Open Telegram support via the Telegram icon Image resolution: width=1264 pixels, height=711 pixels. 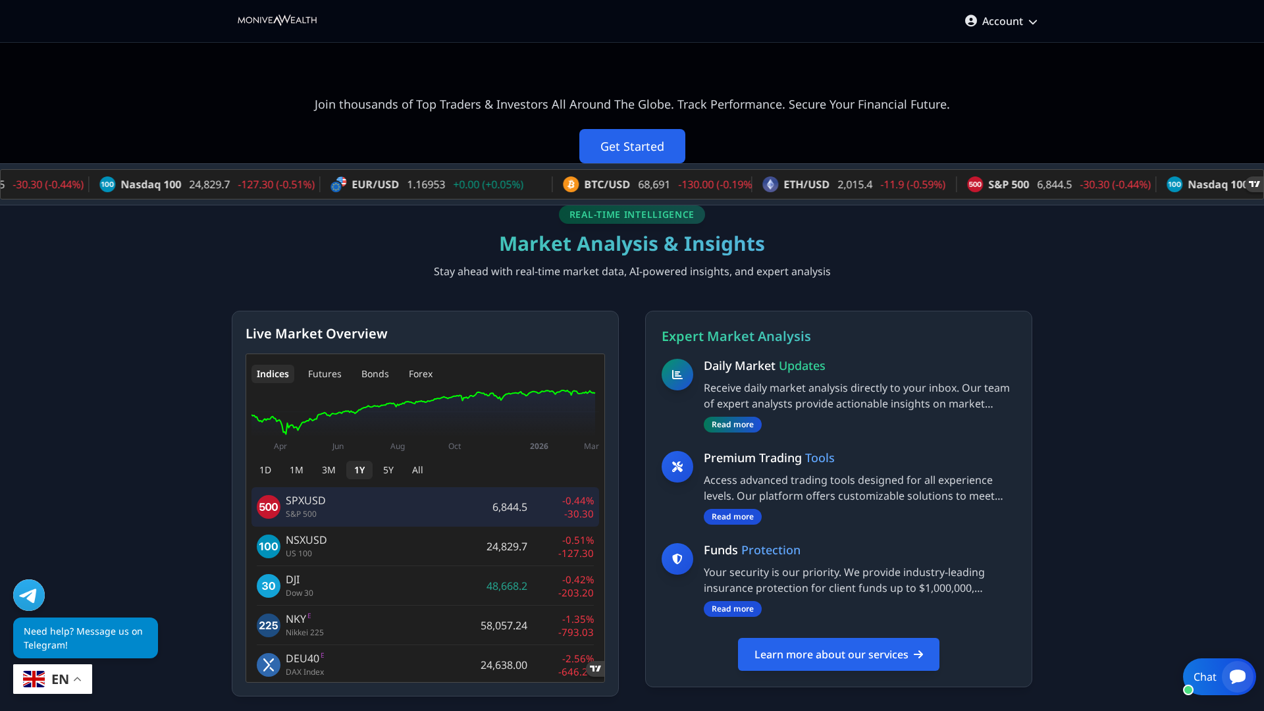click(28, 595)
